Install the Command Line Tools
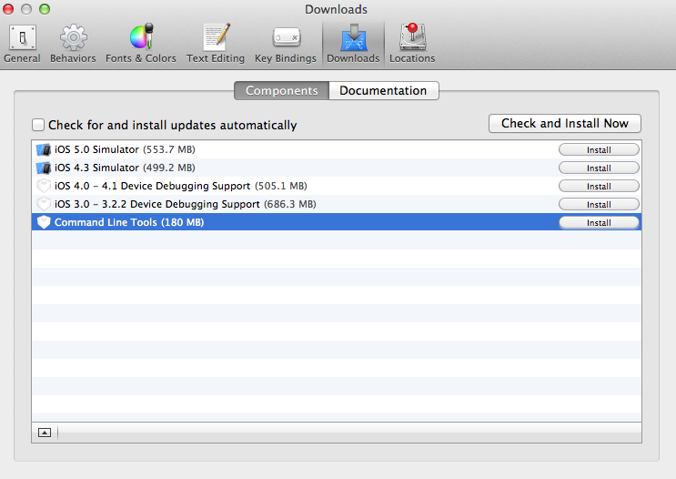 coord(599,222)
